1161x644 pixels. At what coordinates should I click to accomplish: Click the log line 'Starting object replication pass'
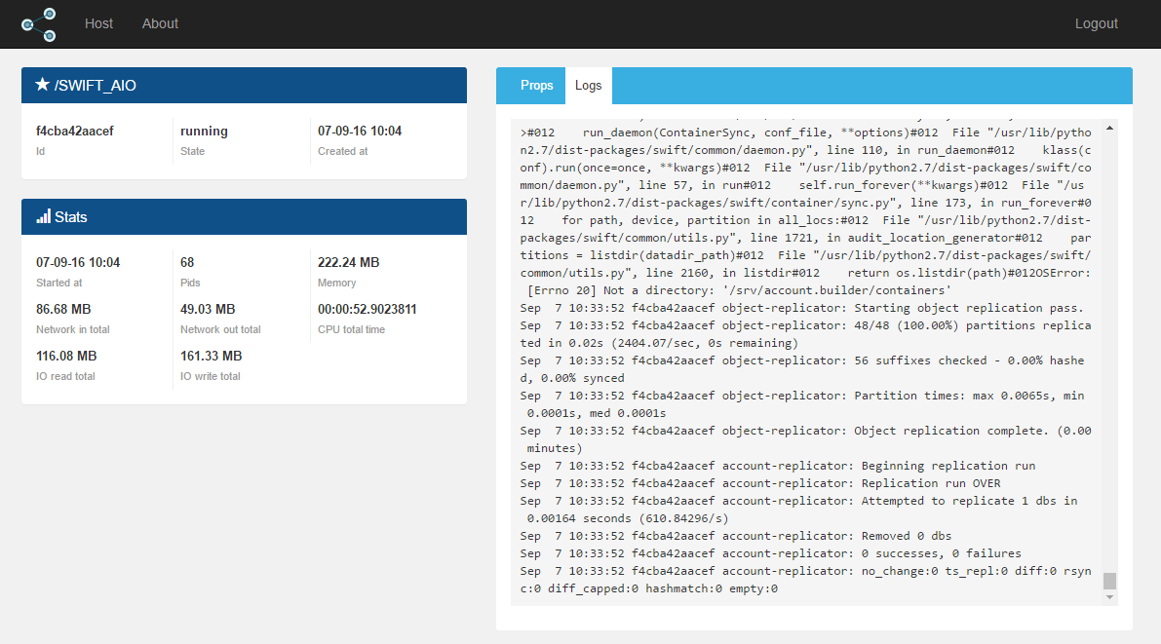pos(802,308)
